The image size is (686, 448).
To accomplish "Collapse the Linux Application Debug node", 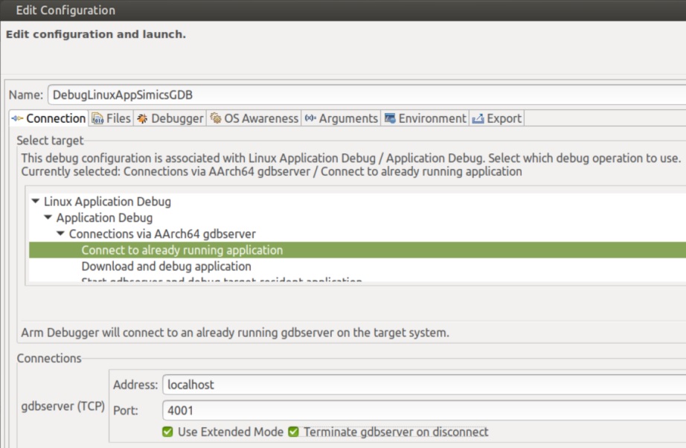I will (x=36, y=202).
